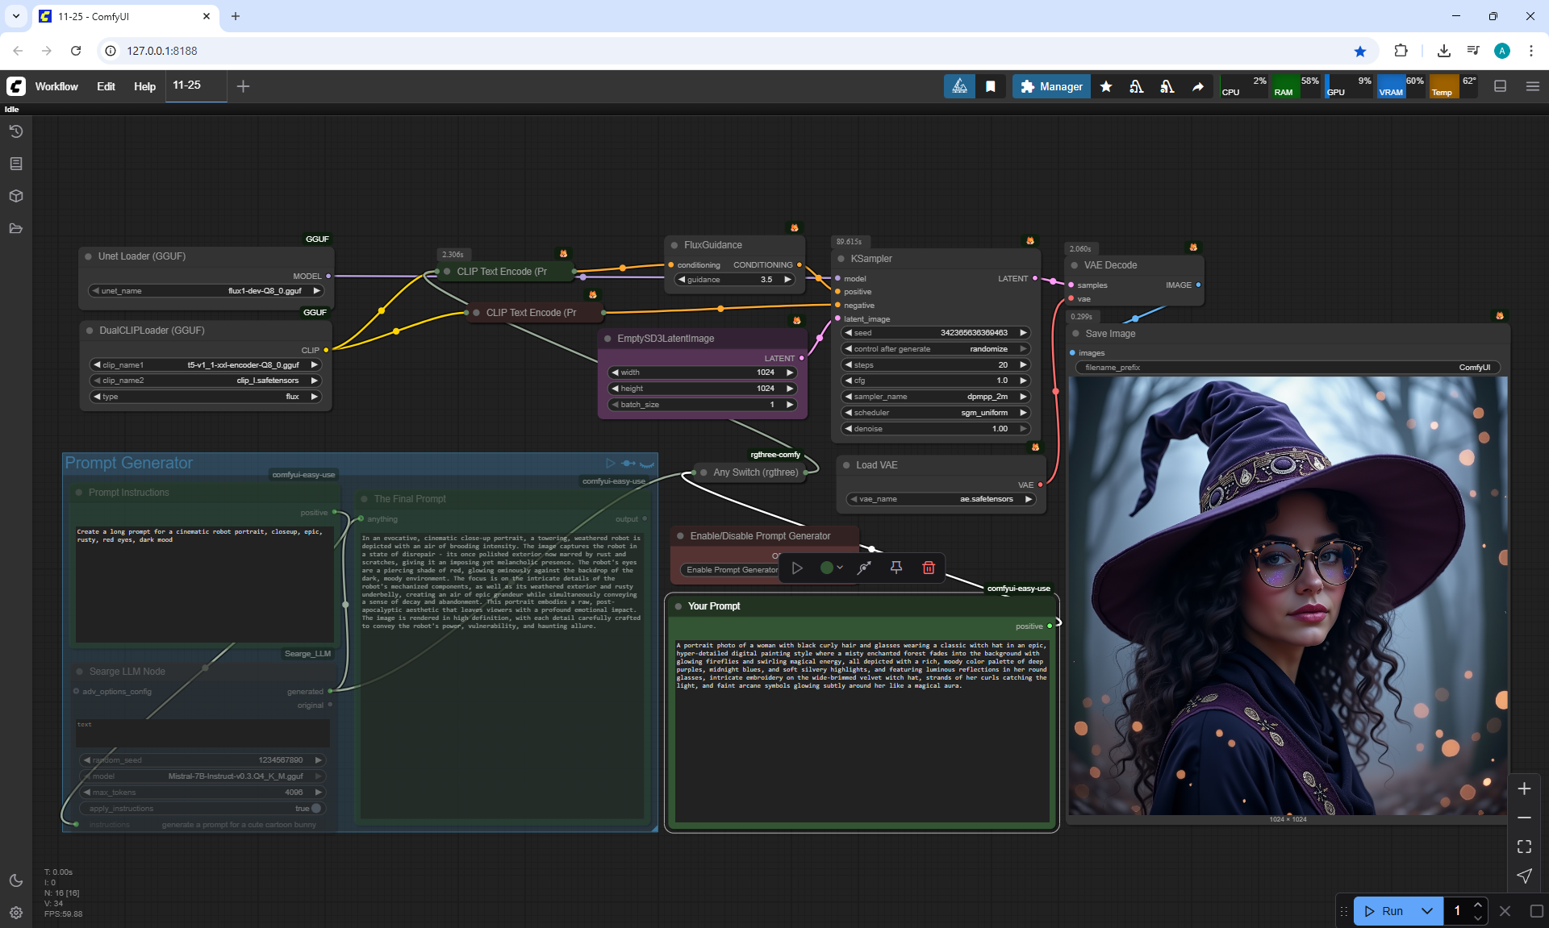This screenshot has height=928, width=1549.
Task: Open the Workflow menu
Action: pyautogui.click(x=56, y=86)
